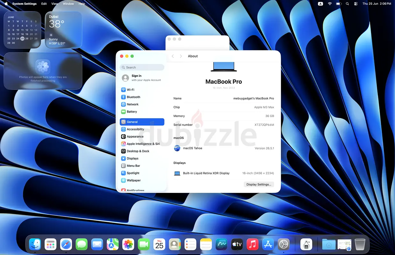
Task: Click the Photos widget on the desktop
Action: click(43, 71)
